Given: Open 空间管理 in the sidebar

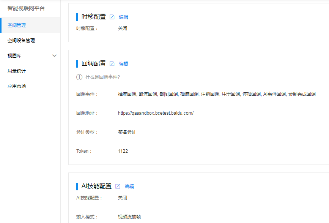Looking at the screenshot, I should (30, 25).
